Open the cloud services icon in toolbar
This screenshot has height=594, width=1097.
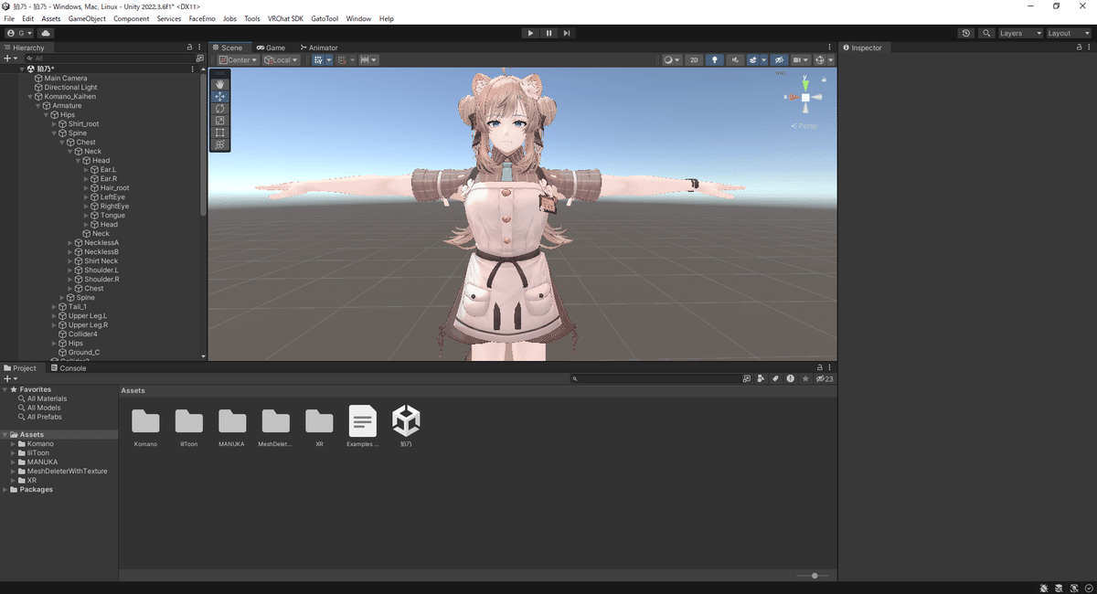click(x=46, y=33)
